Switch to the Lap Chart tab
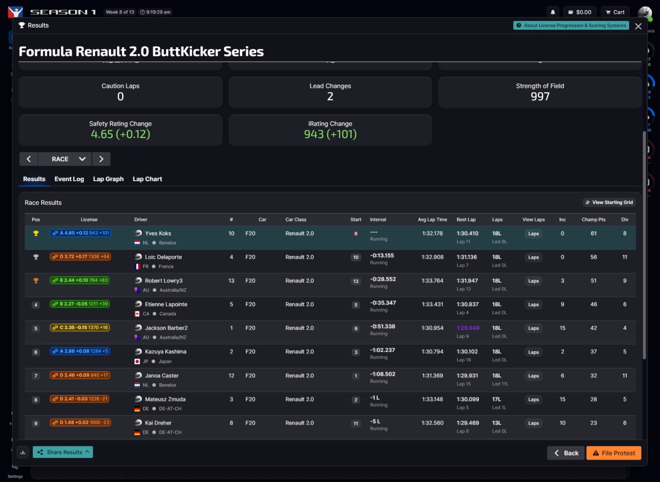 click(x=147, y=179)
